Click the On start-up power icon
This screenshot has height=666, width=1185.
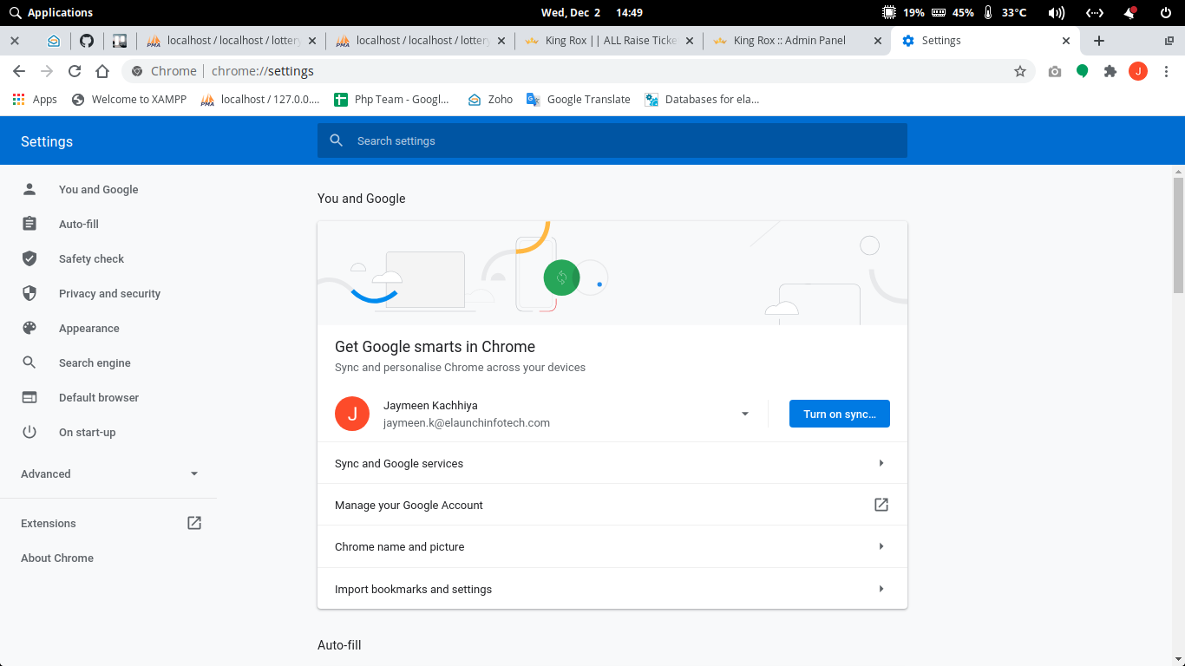tap(29, 432)
